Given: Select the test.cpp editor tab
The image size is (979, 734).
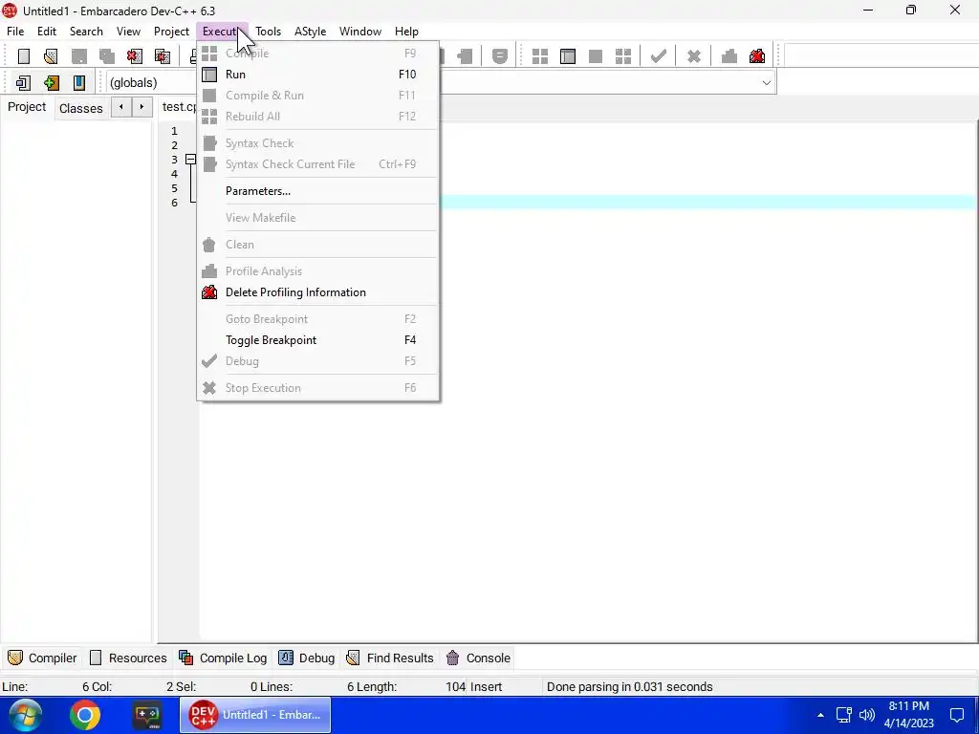Looking at the screenshot, I should click(x=180, y=107).
